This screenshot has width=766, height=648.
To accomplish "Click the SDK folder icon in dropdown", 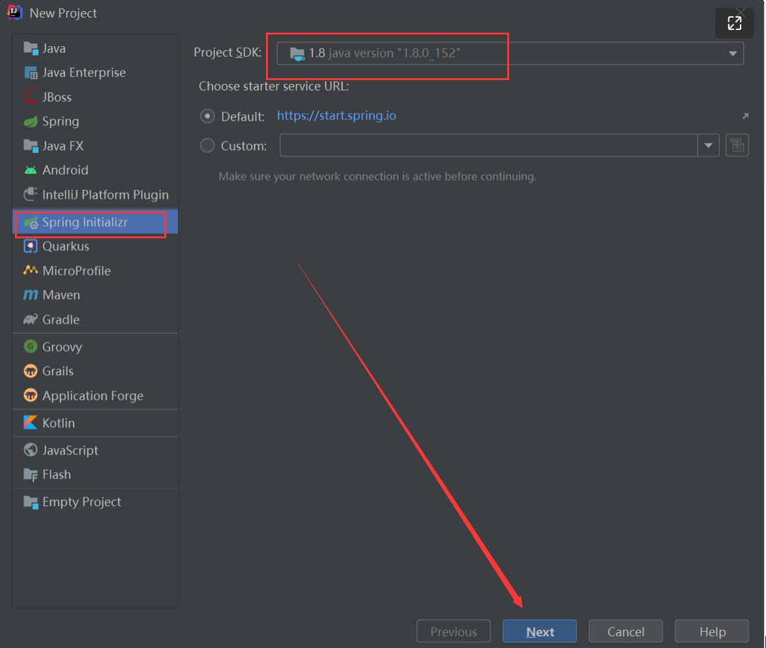I will point(297,53).
